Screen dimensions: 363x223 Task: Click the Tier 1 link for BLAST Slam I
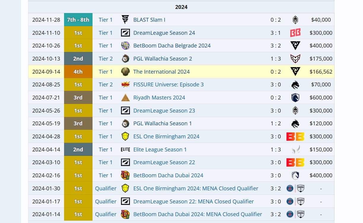[106, 20]
